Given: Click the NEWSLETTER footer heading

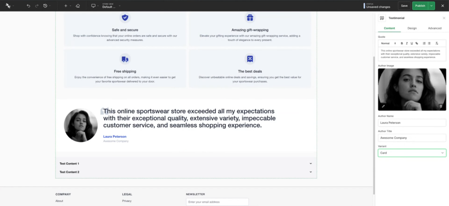Looking at the screenshot, I should click(x=196, y=194).
